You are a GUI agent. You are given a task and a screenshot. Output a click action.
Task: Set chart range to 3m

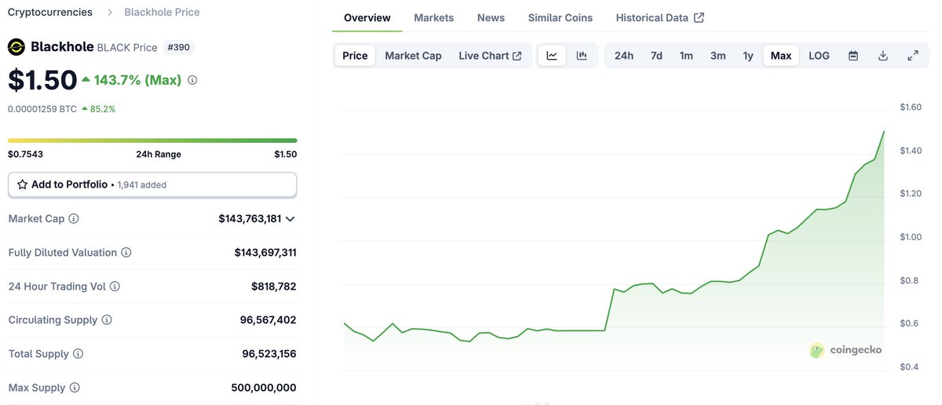pyautogui.click(x=717, y=56)
